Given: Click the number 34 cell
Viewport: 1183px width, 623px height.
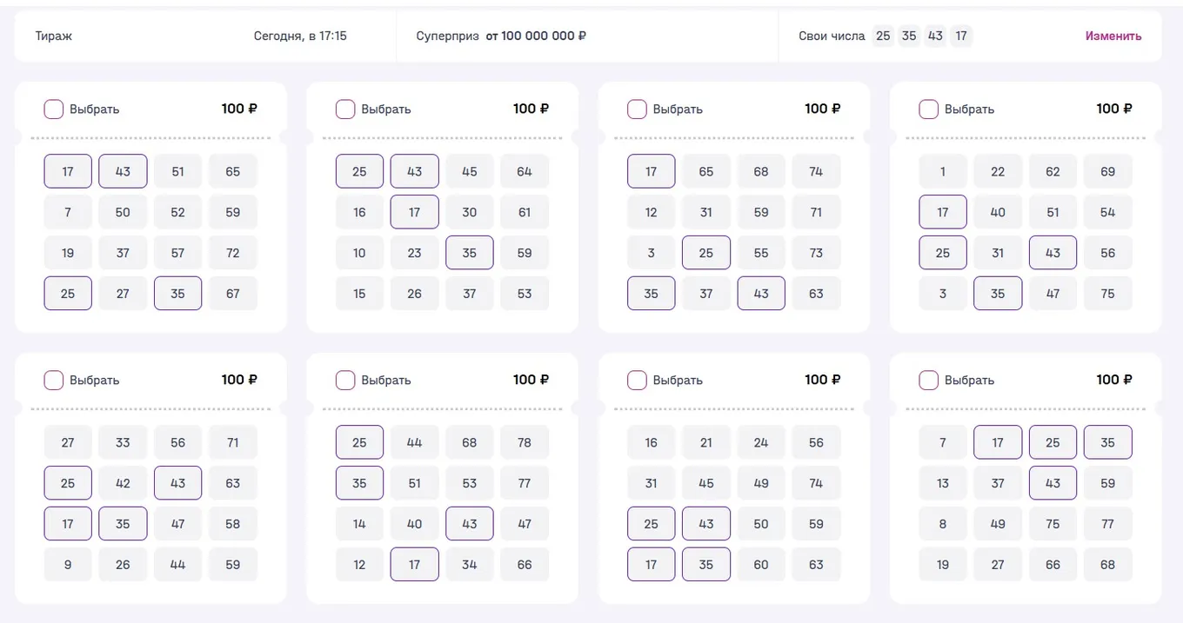Looking at the screenshot, I should [470, 565].
